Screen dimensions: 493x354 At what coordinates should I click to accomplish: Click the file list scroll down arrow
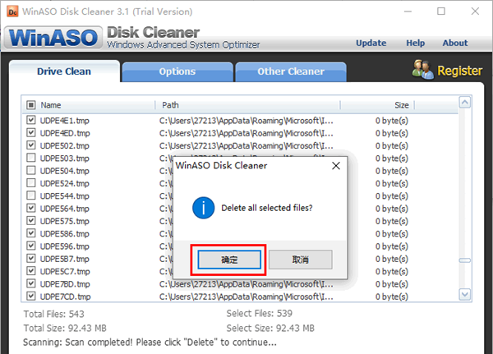465,294
